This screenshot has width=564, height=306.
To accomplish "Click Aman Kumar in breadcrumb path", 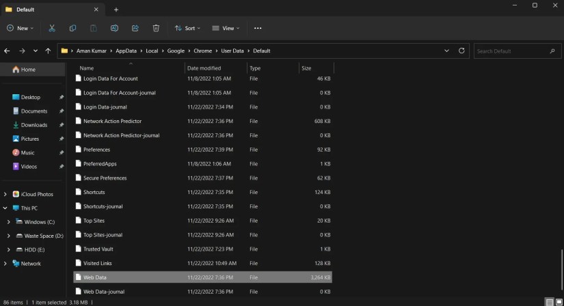I will point(92,51).
